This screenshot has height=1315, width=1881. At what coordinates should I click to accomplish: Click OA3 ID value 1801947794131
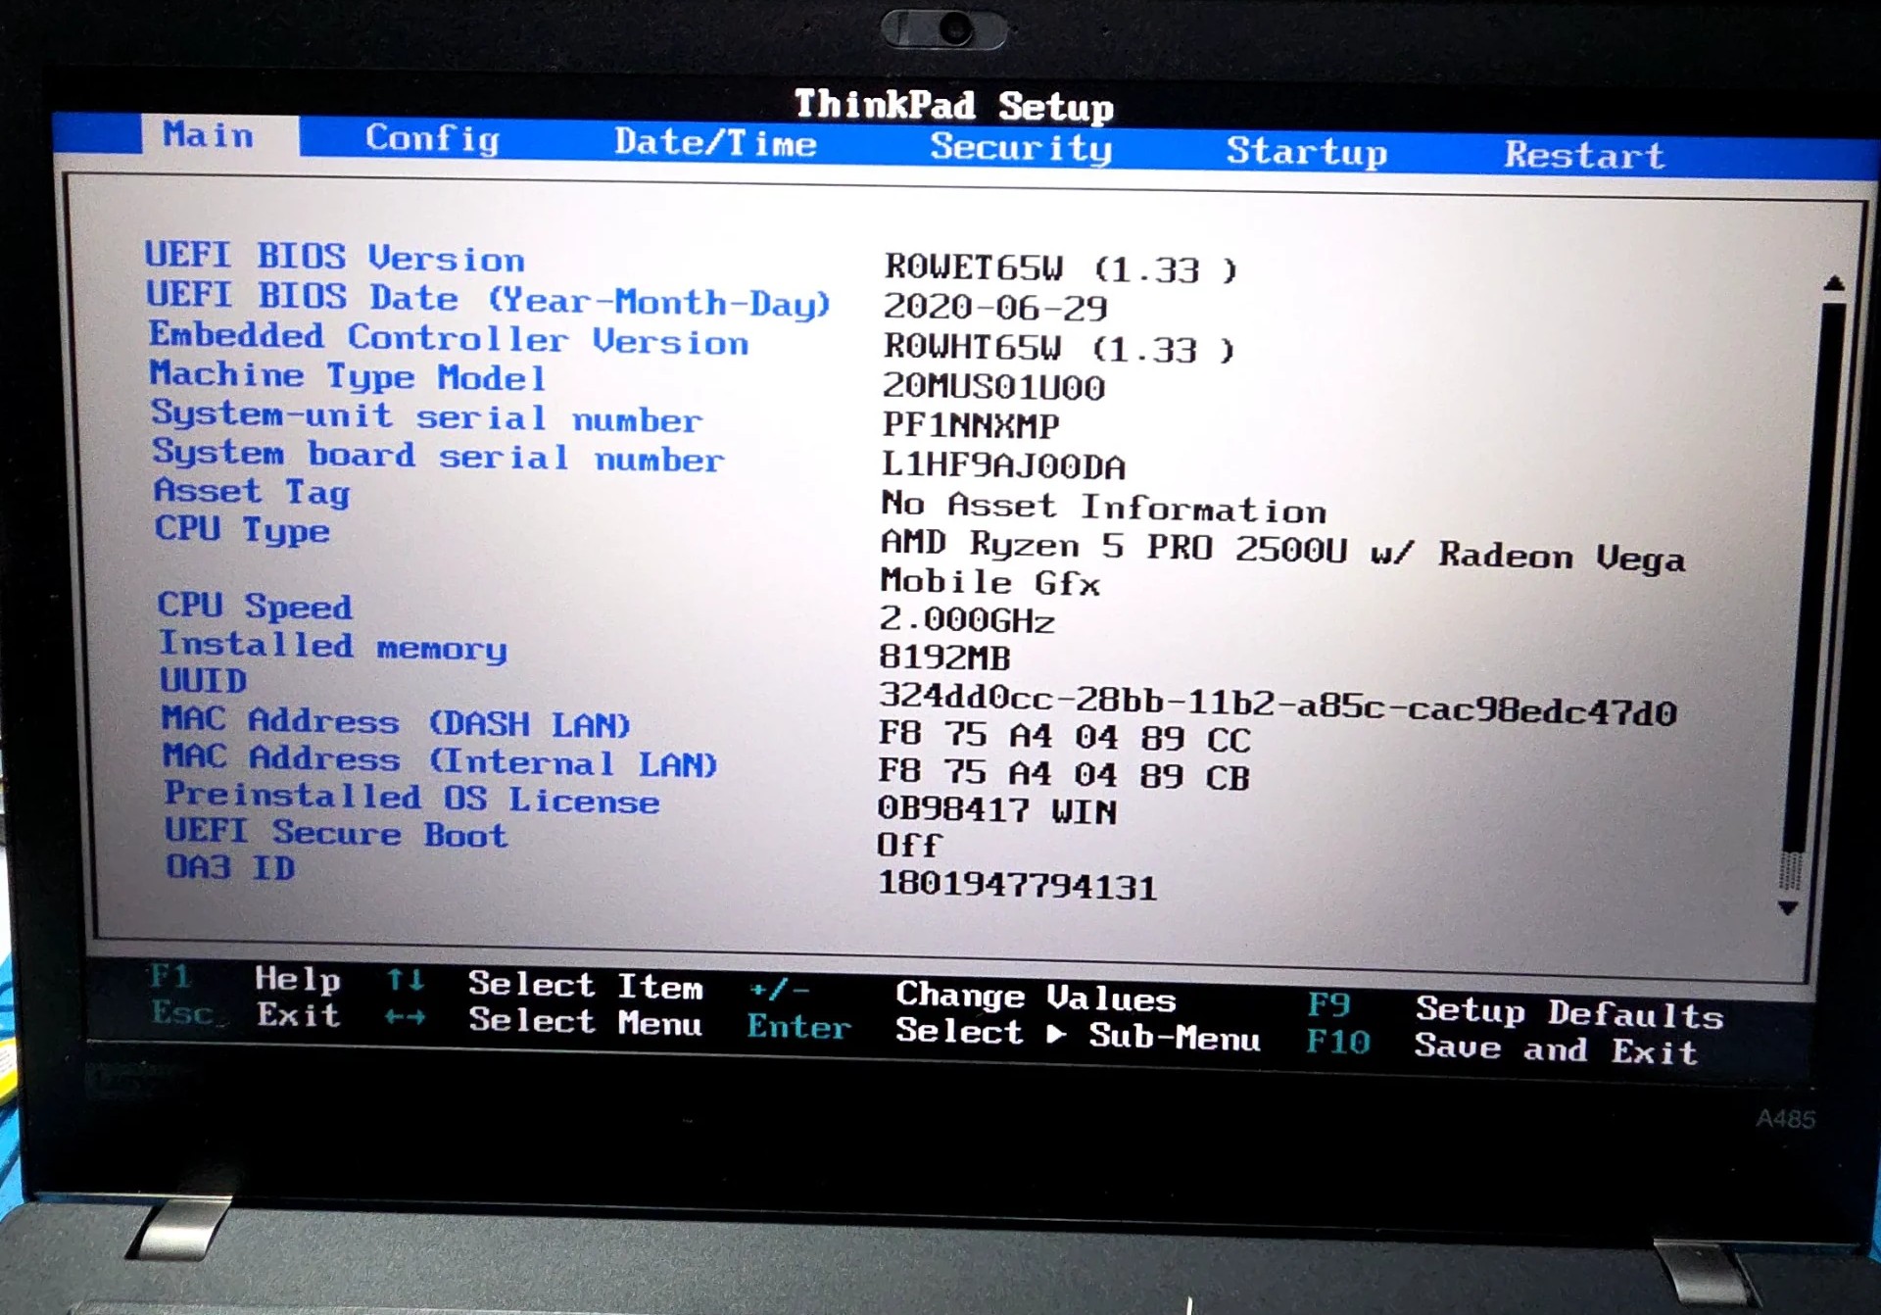1017,886
